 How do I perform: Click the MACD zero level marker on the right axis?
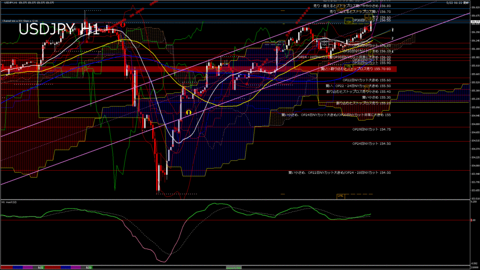(473, 220)
